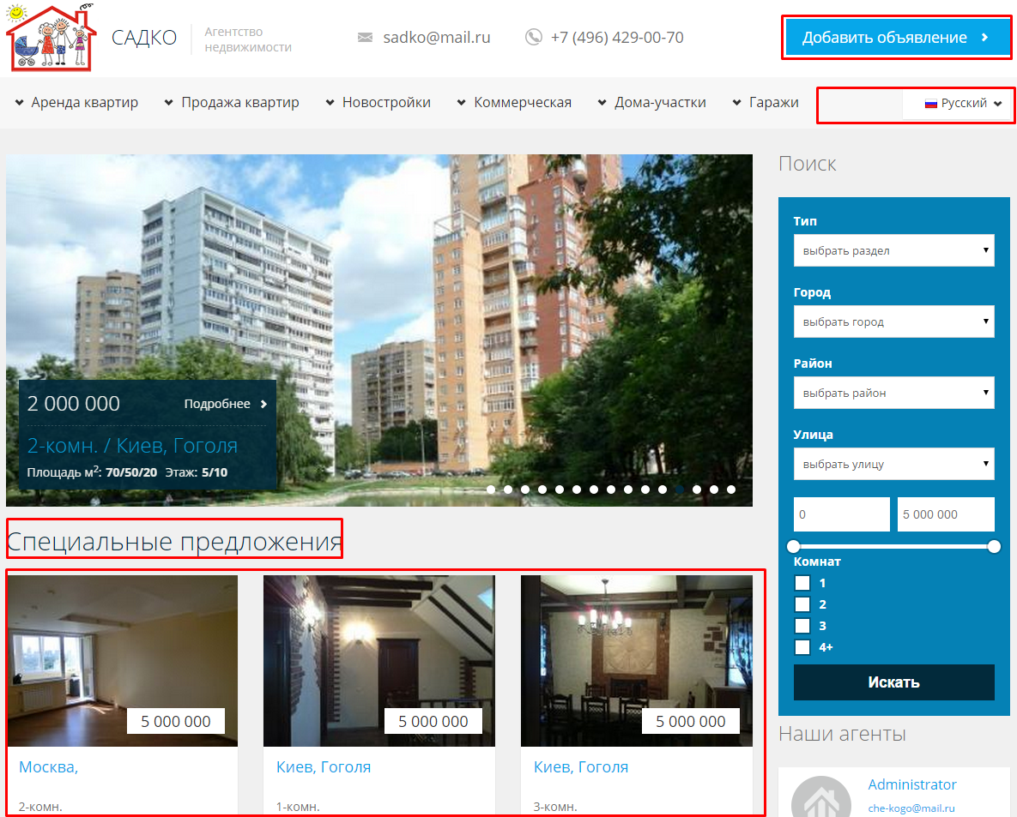Click the Russian flag icon
The height and width of the screenshot is (817, 1017).
tap(930, 103)
